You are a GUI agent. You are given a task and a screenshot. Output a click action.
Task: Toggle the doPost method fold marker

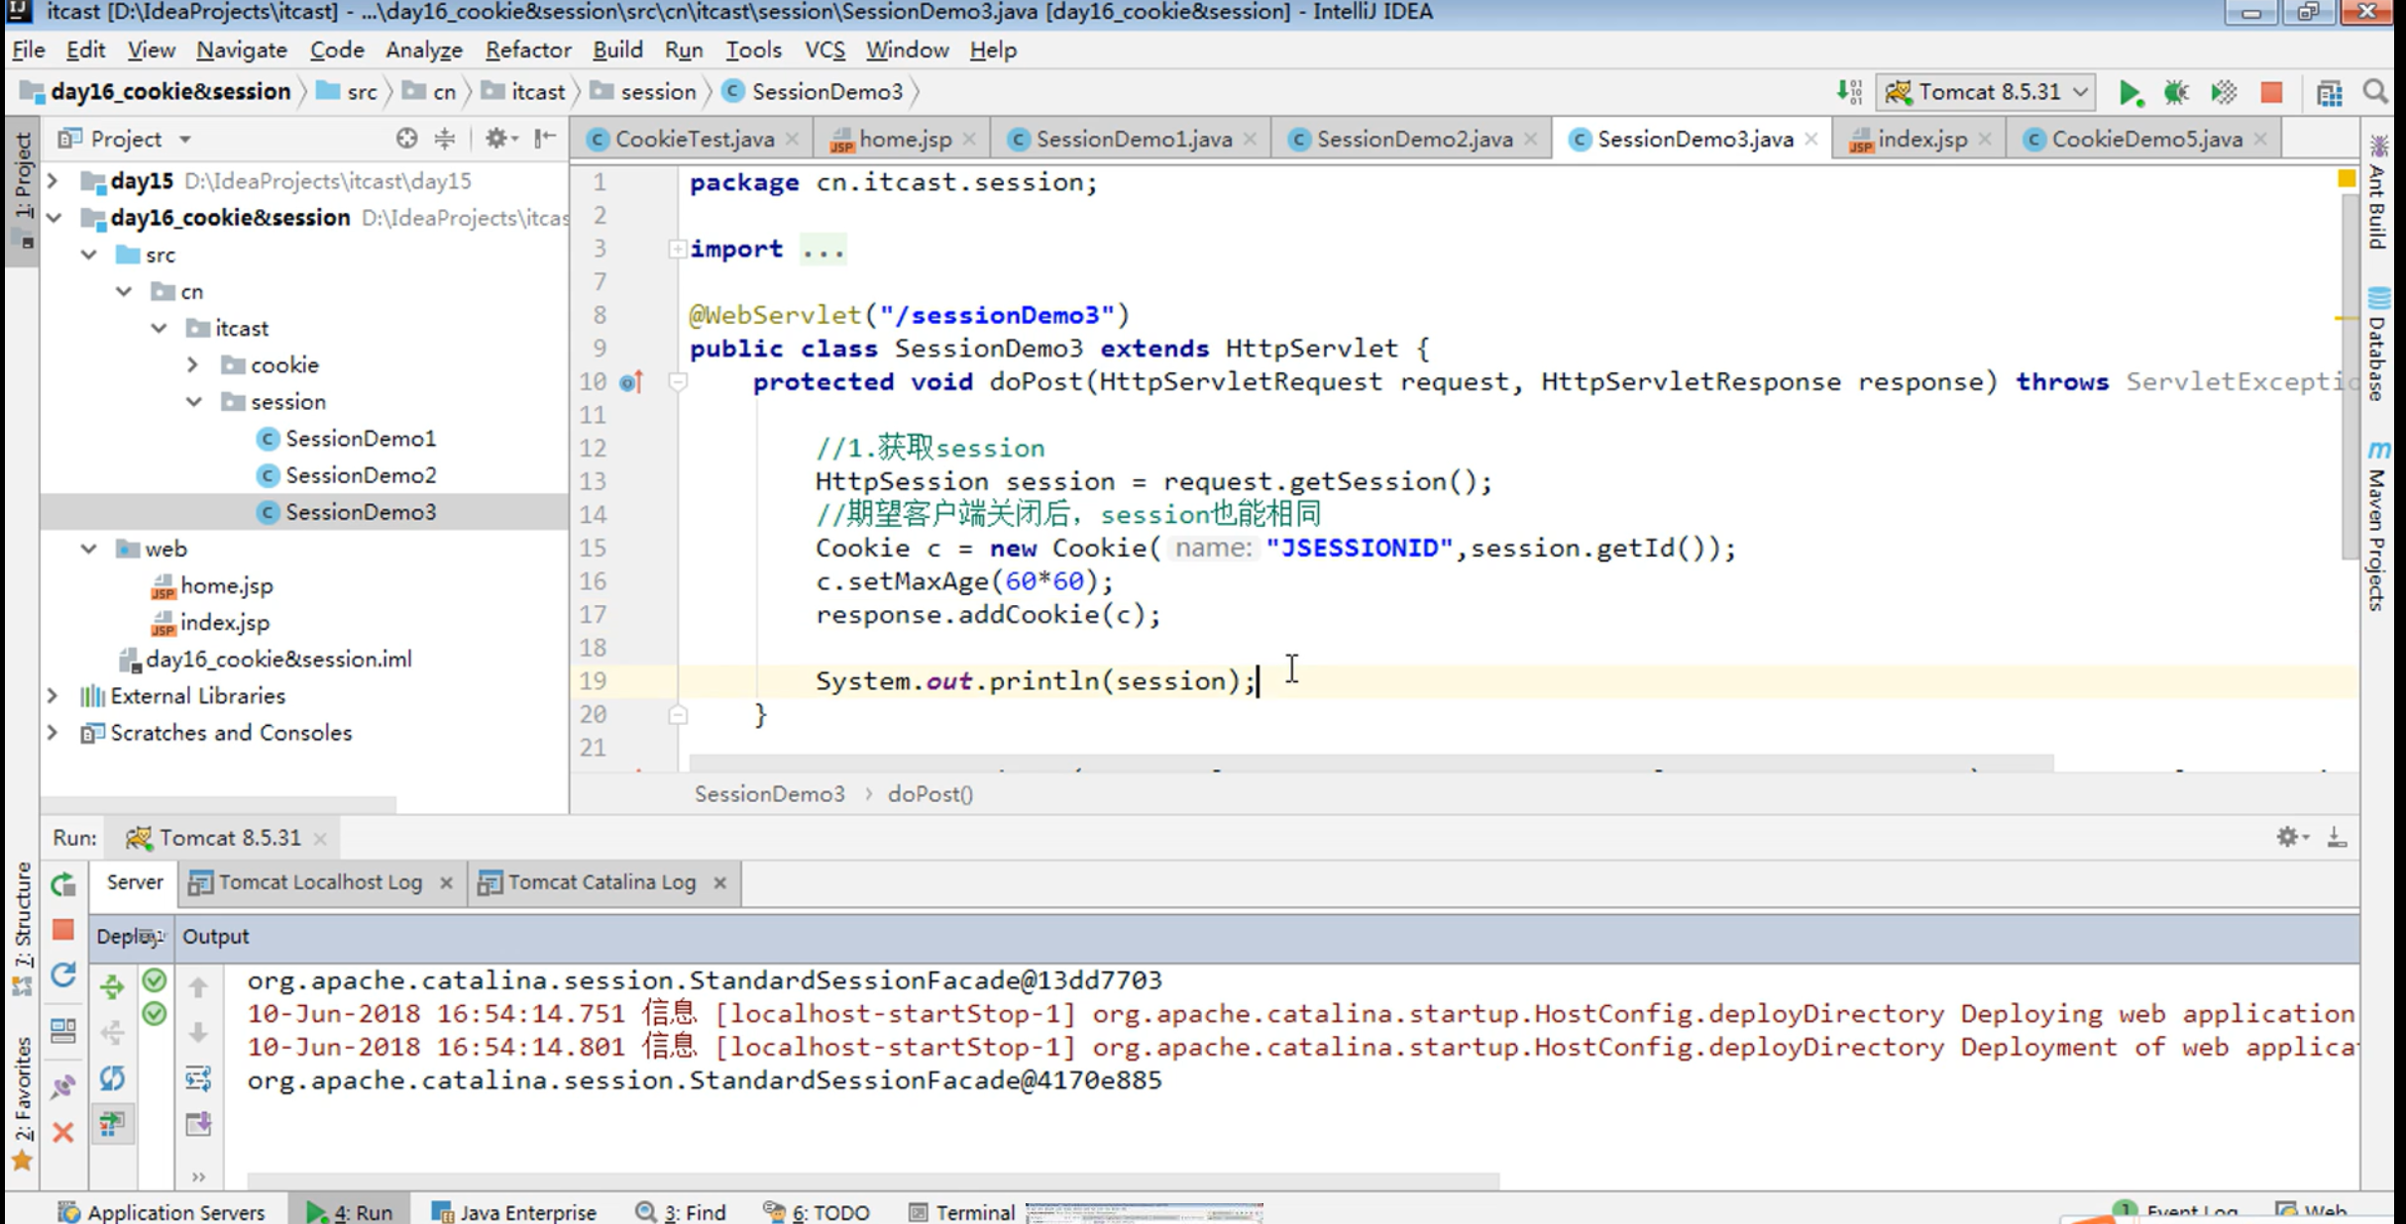point(678,382)
